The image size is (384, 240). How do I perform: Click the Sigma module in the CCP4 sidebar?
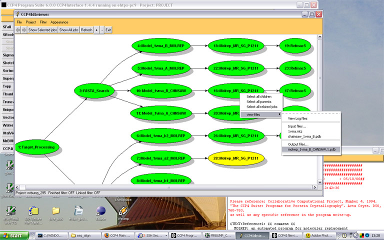[x=7, y=55]
